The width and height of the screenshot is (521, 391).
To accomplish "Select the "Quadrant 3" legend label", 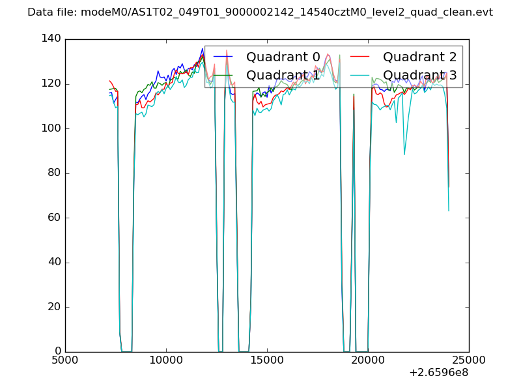I will (420, 76).
